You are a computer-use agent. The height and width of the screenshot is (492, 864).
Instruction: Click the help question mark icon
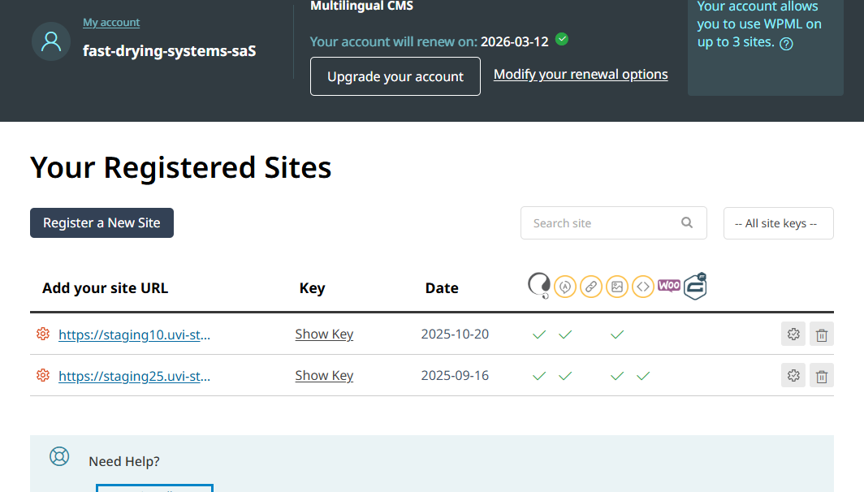point(786,44)
